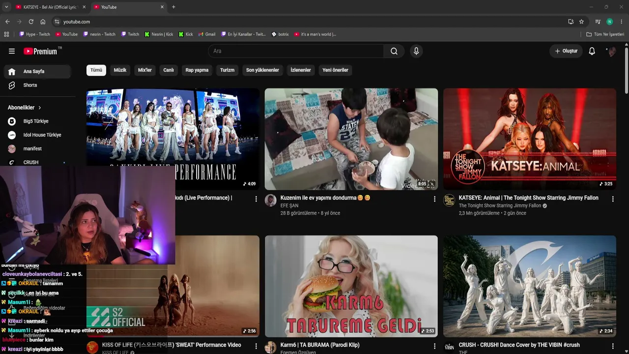The image size is (629, 354).
Task: Open the tab search dropdown arrow
Action: tap(6, 7)
